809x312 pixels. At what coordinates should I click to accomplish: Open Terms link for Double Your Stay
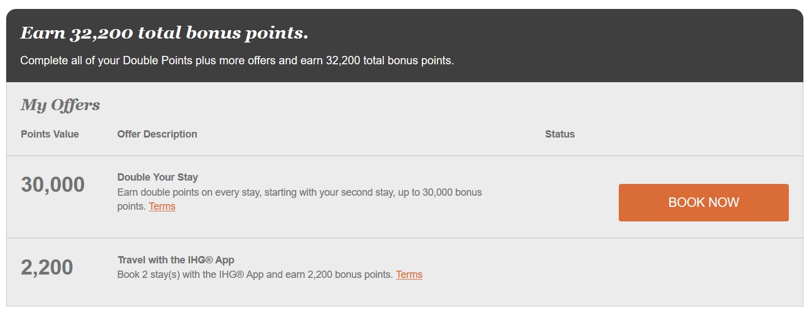[x=162, y=206]
